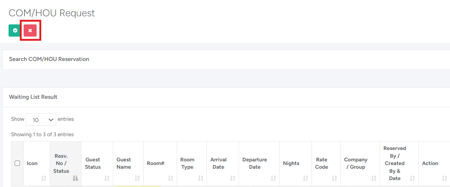Sort by the Icon column arrows
The width and height of the screenshot is (450, 187).
(43, 178)
